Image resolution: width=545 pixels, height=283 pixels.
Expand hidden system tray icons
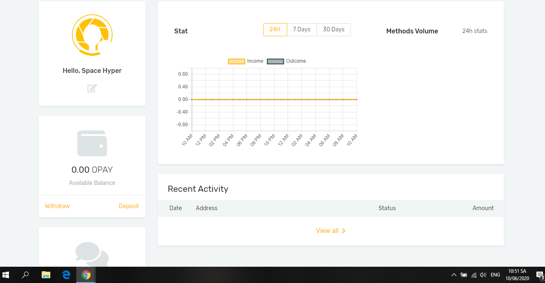tap(454, 275)
